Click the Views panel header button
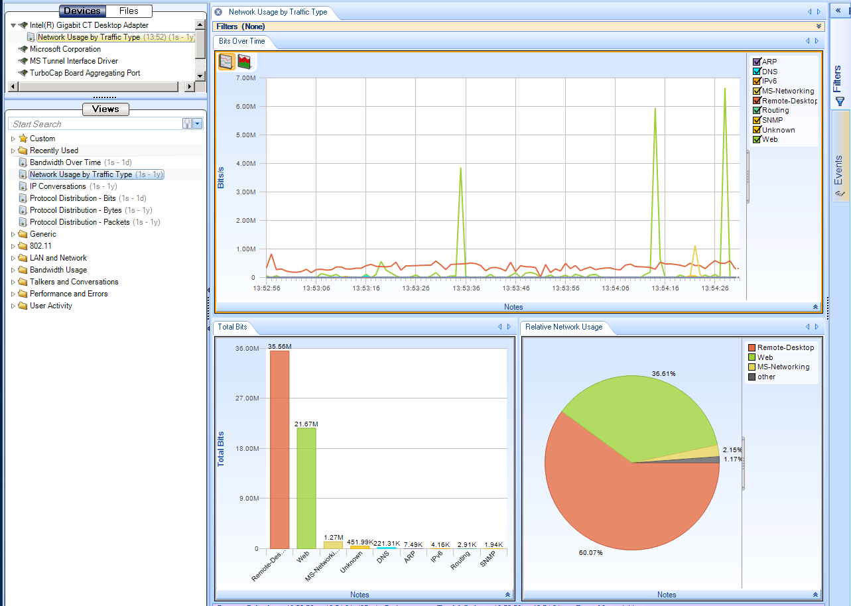 click(105, 109)
